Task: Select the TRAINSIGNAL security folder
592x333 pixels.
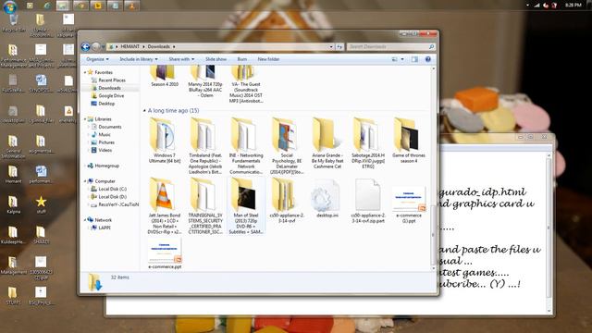Action: (205, 205)
